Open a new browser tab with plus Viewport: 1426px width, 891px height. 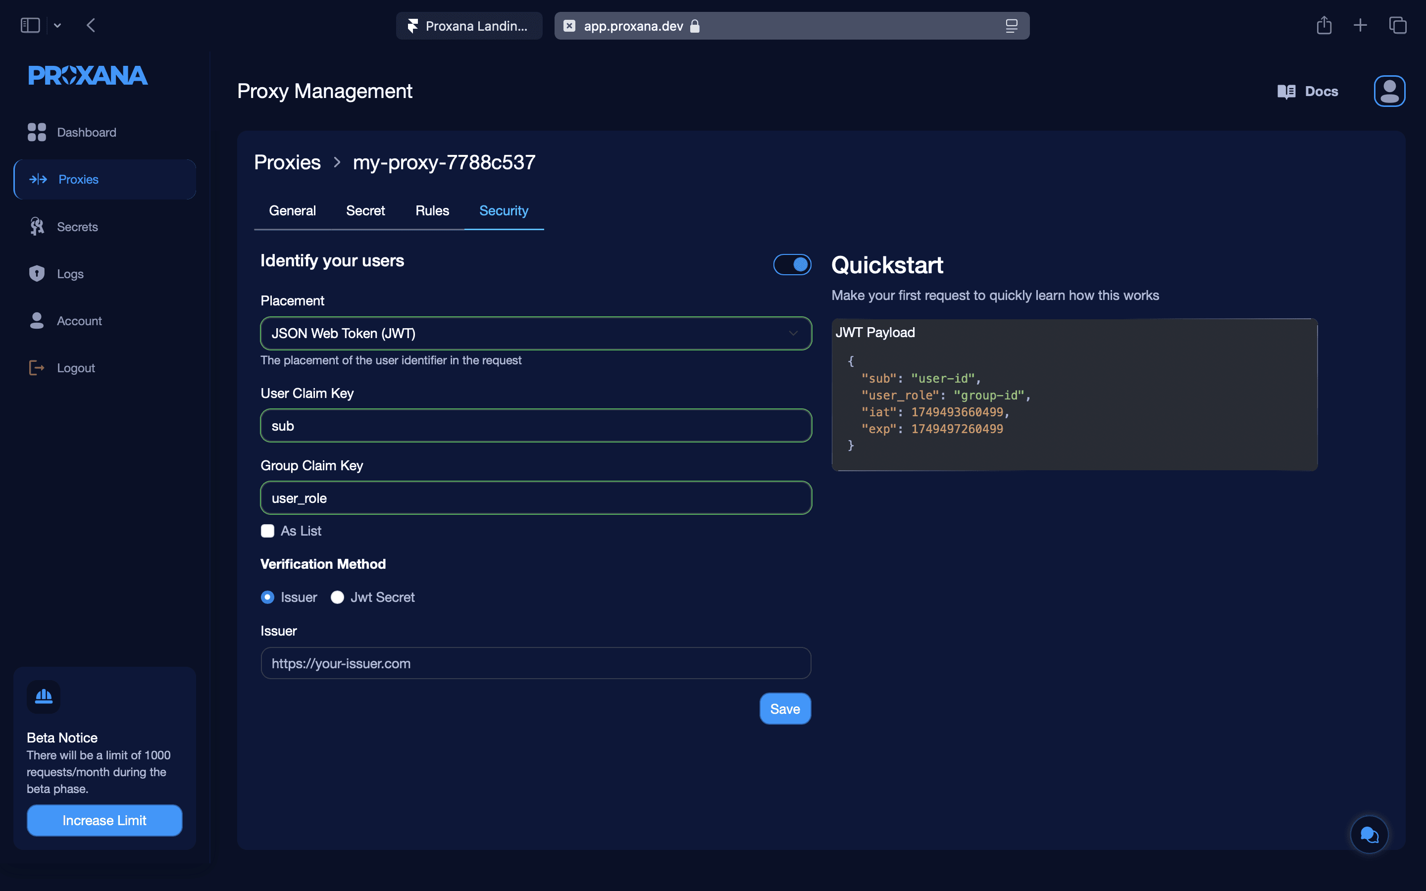1361,25
